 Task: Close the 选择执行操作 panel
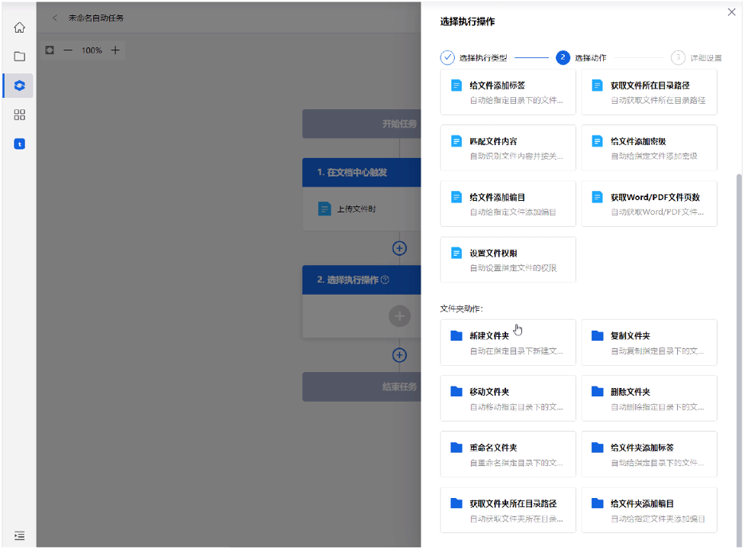731,13
